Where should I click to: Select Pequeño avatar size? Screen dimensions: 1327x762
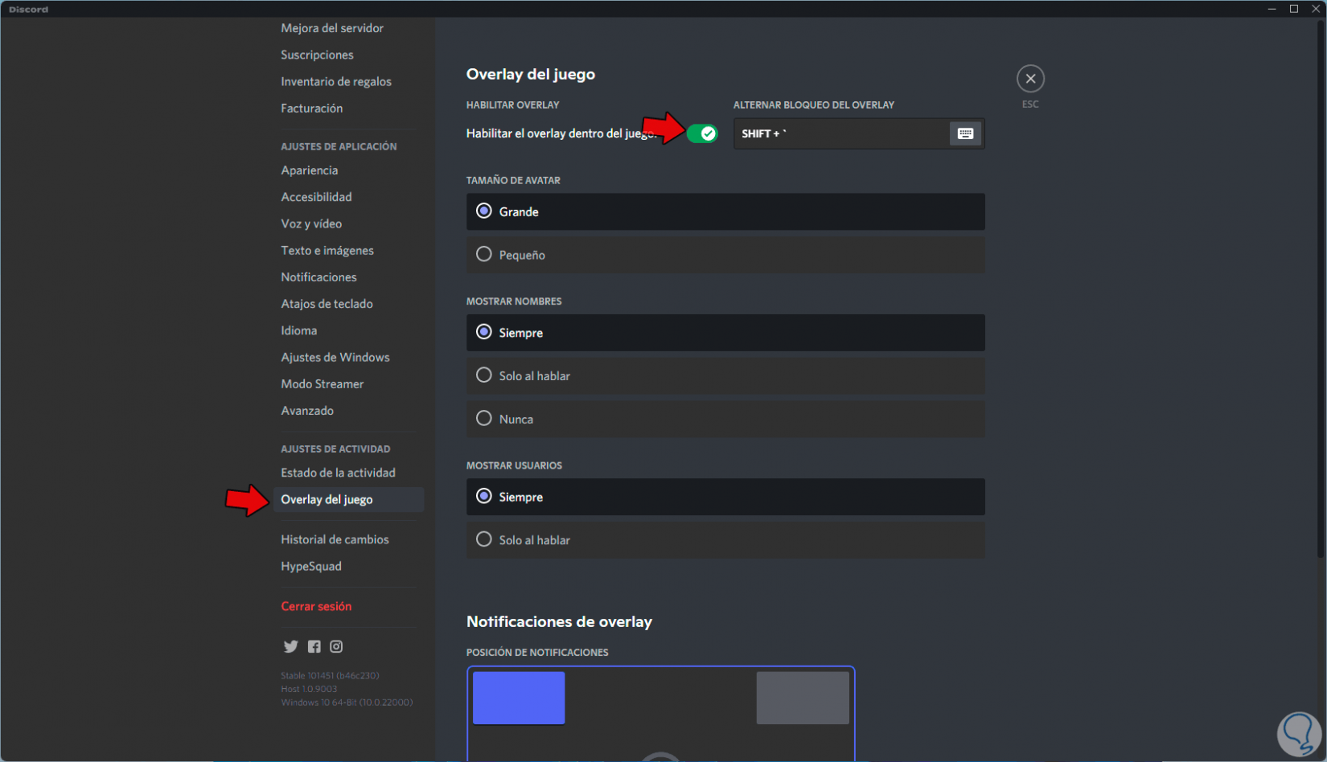(725, 255)
